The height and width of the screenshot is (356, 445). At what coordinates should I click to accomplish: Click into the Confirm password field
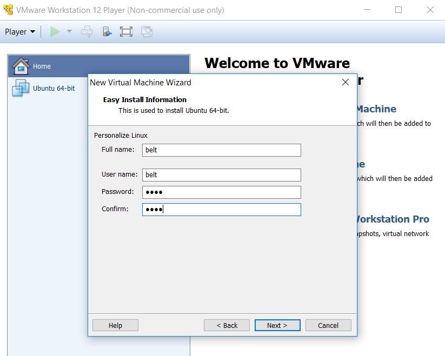[221, 210]
